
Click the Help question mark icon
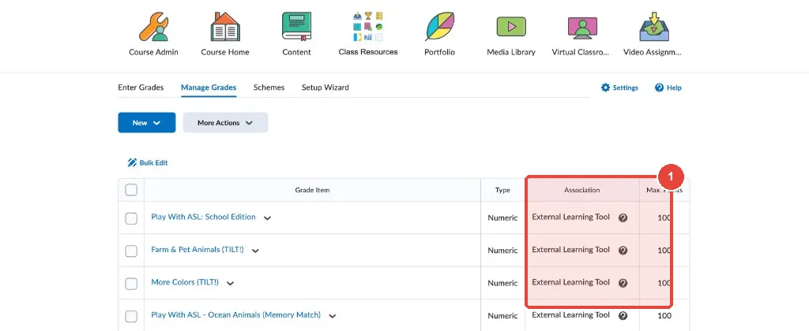point(660,87)
